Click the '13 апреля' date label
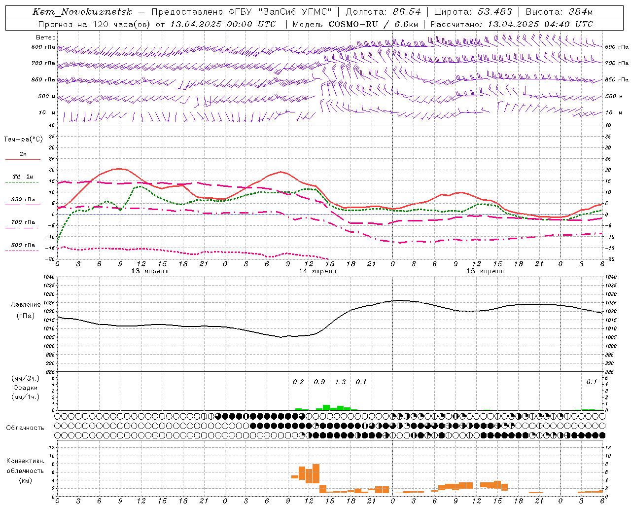The width and height of the screenshot is (631, 505). coord(150,271)
